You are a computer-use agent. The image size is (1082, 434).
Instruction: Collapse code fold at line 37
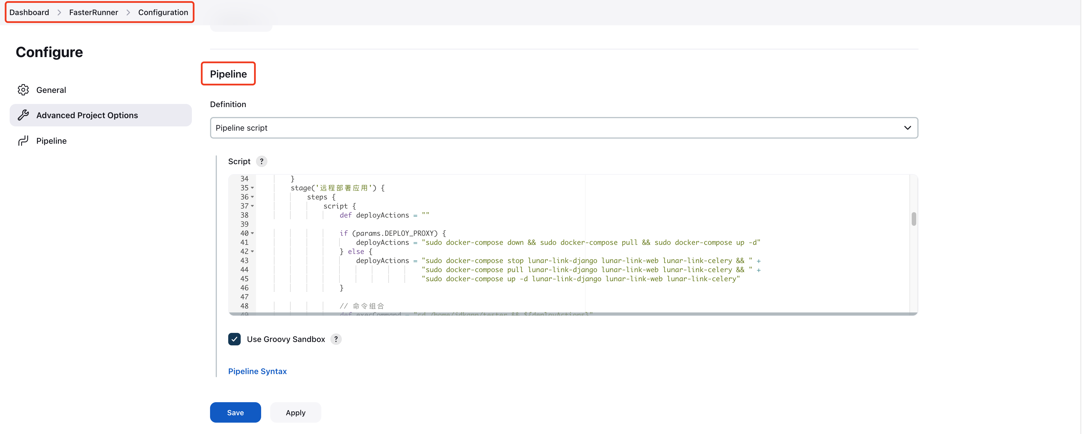tap(252, 206)
